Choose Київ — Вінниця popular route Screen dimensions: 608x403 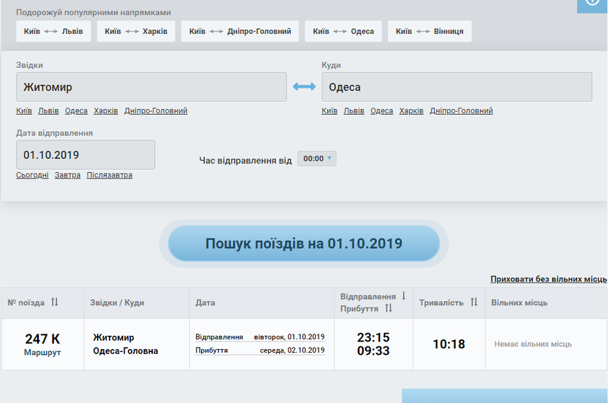[x=430, y=31]
